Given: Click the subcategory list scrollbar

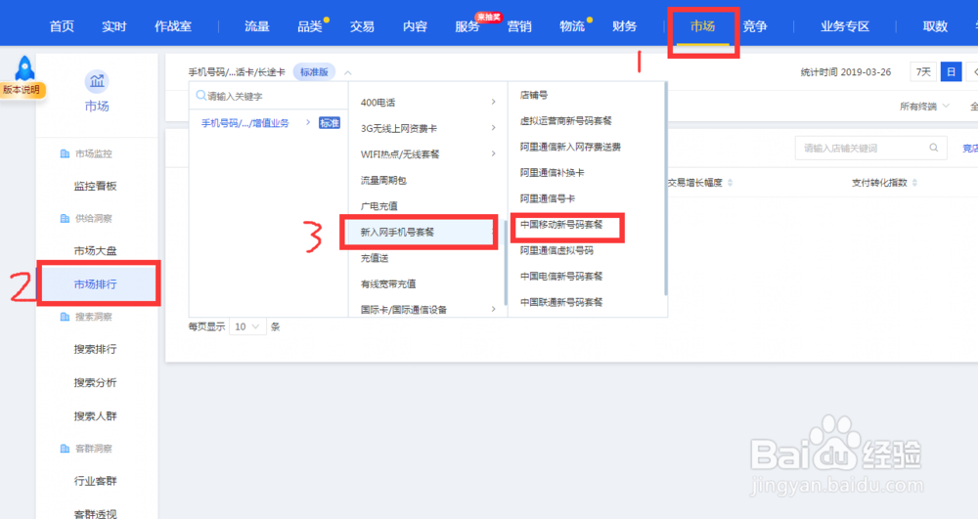Looking at the screenshot, I should coord(665,189).
